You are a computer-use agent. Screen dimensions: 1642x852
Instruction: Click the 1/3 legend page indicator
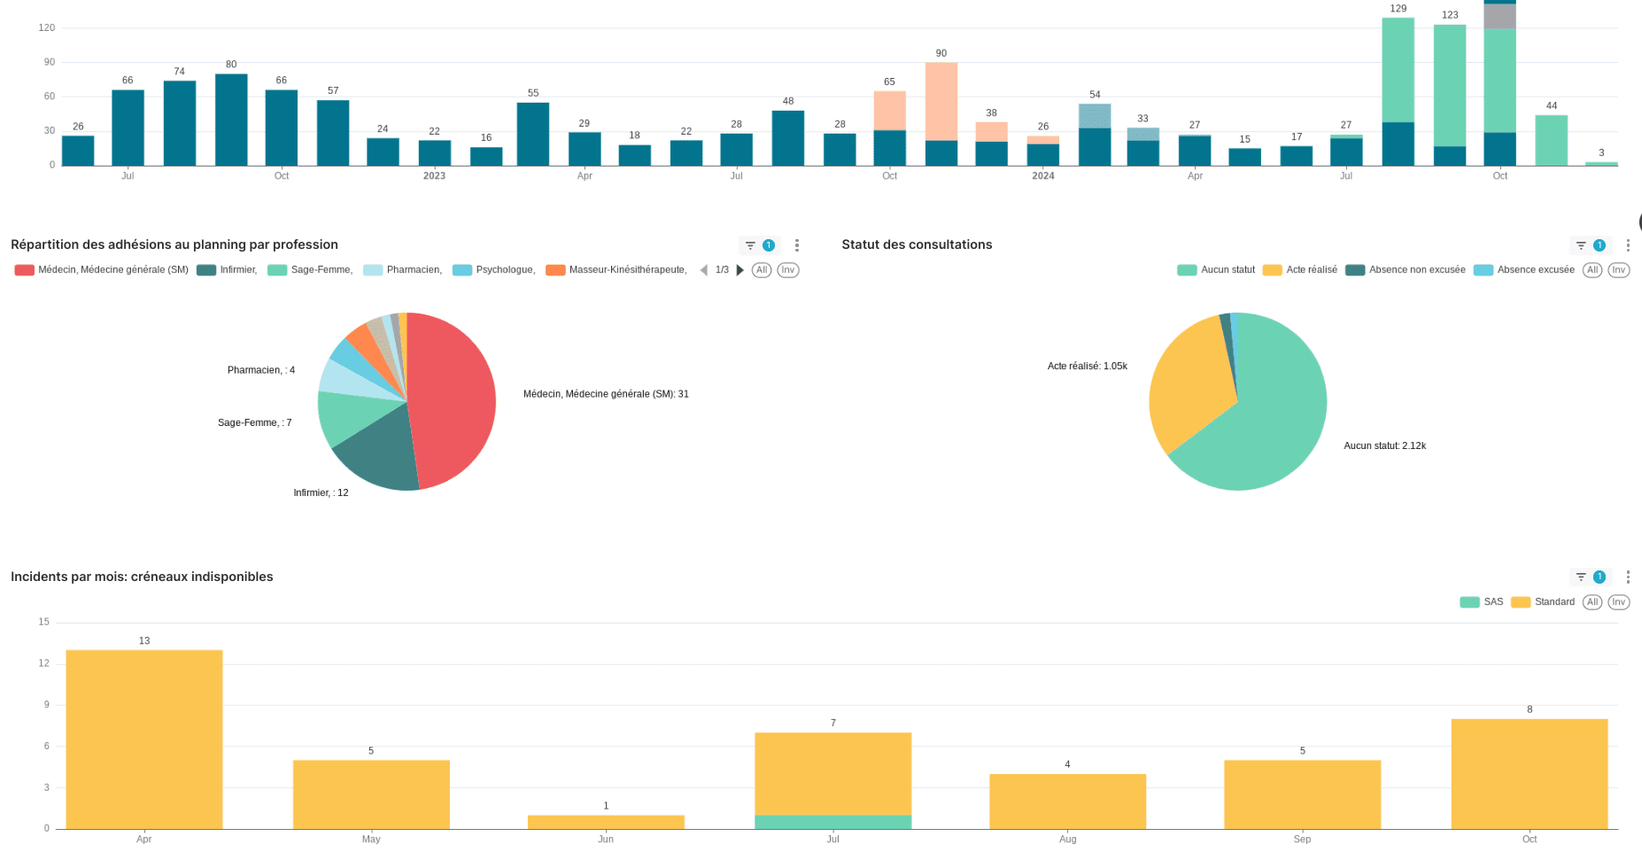723,270
